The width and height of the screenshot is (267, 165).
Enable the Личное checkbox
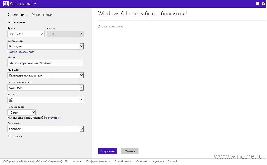click(x=10, y=136)
